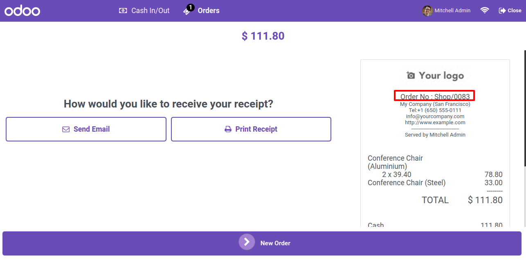
Task: Select the Send Email receipt option
Action: pos(86,129)
